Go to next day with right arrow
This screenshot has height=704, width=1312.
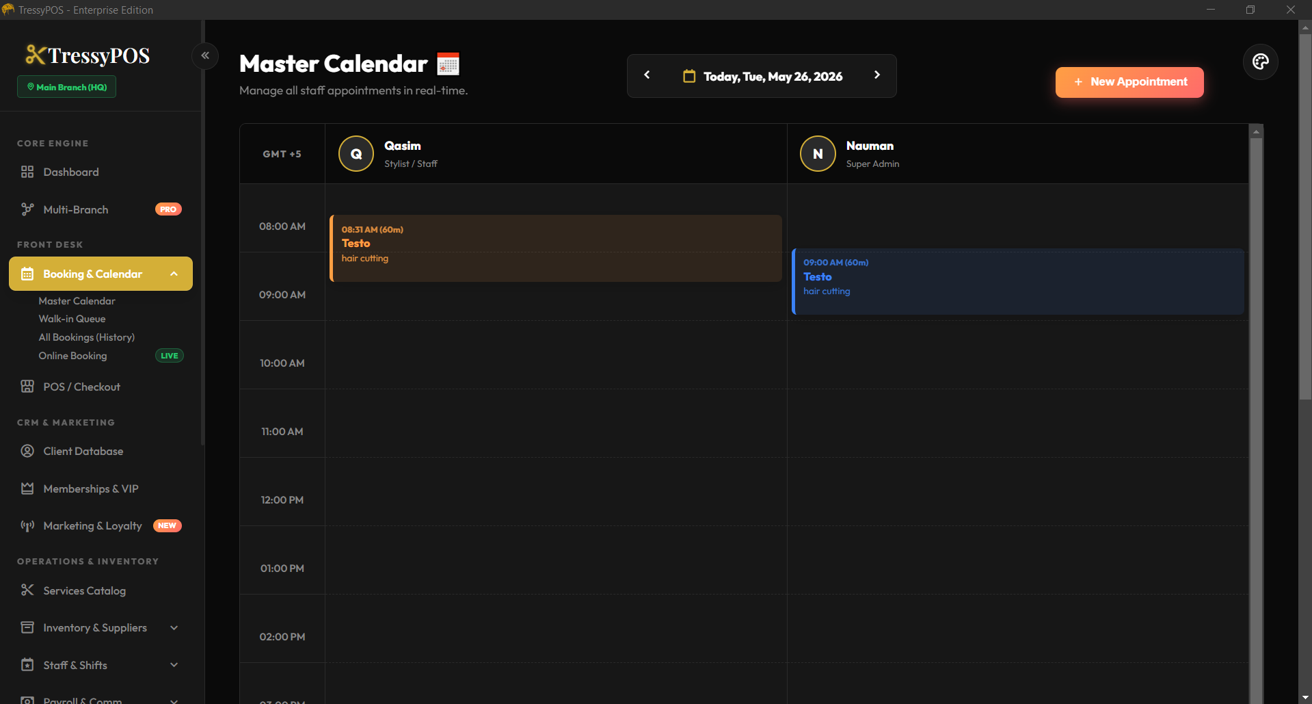click(x=877, y=75)
